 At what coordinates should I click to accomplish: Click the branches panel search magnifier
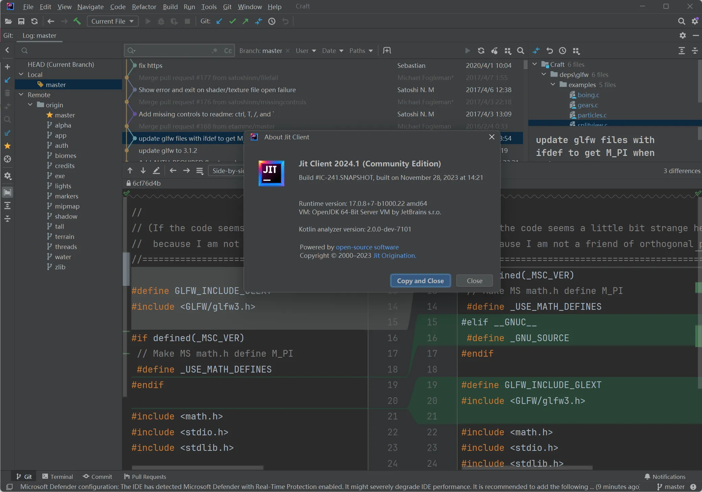click(x=24, y=51)
